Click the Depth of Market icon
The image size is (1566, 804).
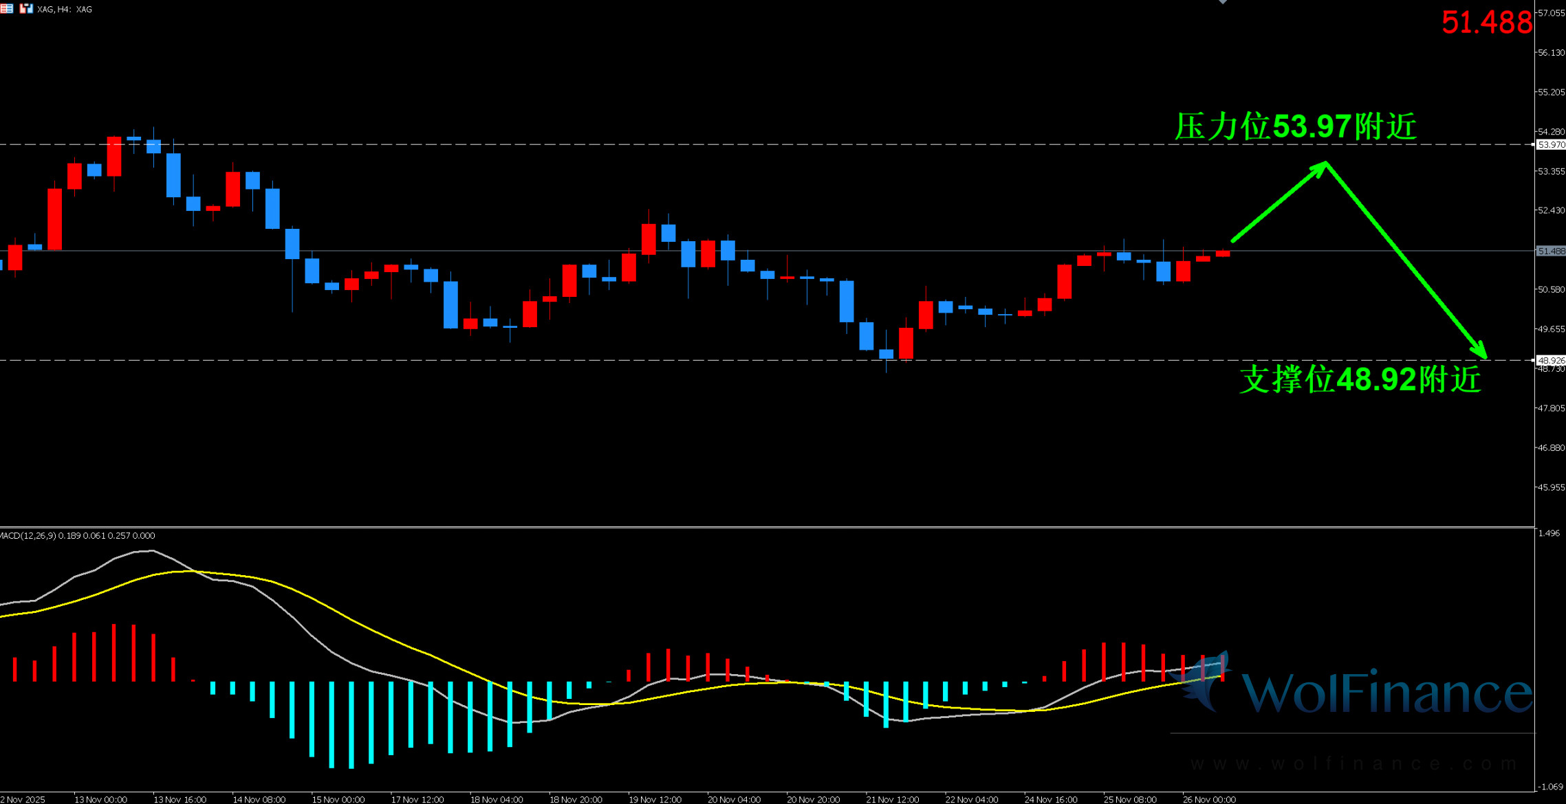pos(6,9)
